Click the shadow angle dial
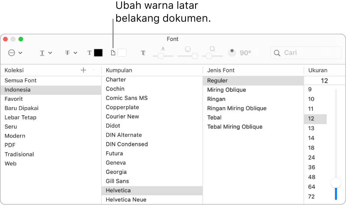The image size is (346, 205). (232, 53)
